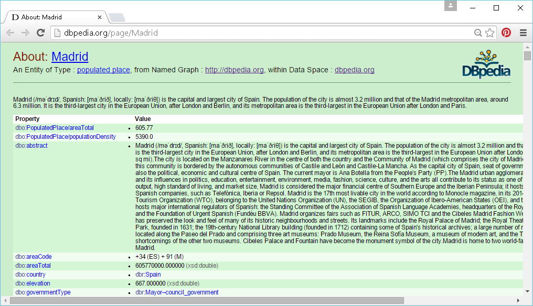Follow the dbr:Spain value link

click(148, 274)
